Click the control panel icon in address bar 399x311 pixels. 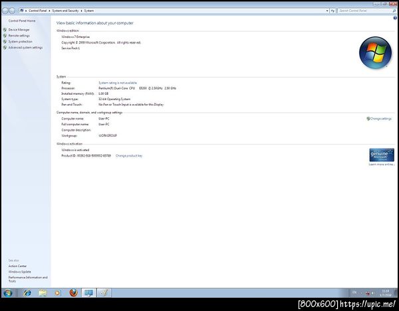point(22,11)
